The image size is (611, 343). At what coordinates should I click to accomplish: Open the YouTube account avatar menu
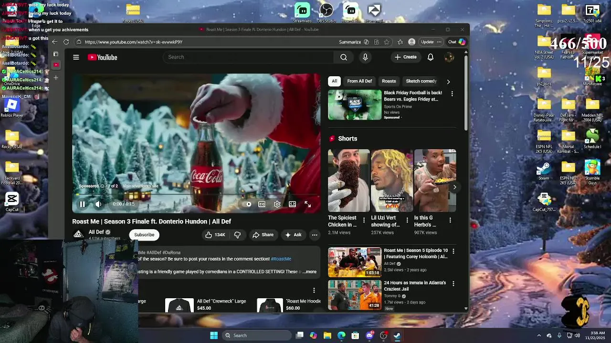pyautogui.click(x=449, y=57)
